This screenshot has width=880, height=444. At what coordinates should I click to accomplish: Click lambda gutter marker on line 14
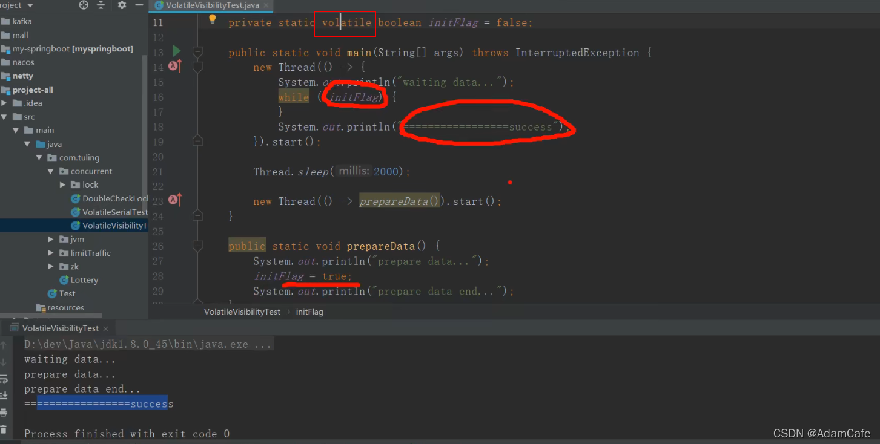(x=175, y=67)
